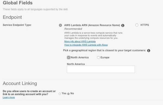Viewport: 163px width, 105px height.
Task: Uncheck the North America region checkbox
Action: [68, 57]
